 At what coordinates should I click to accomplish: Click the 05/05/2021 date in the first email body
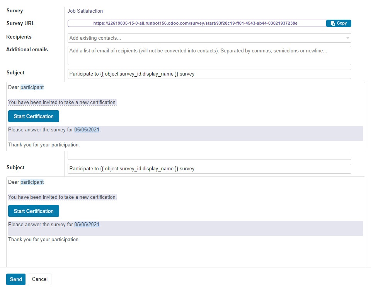point(87,129)
